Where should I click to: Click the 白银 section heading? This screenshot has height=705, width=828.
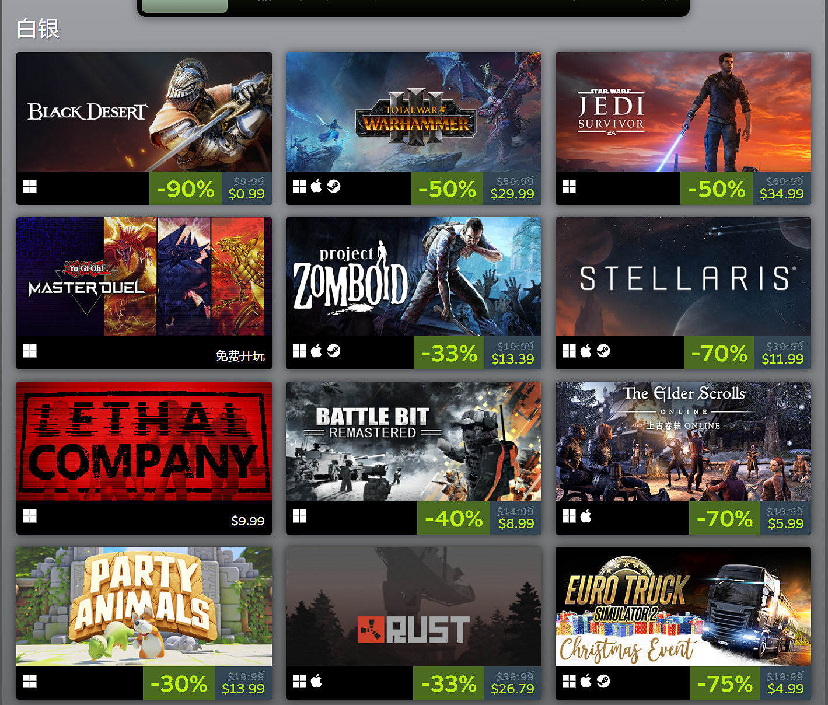pyautogui.click(x=38, y=29)
